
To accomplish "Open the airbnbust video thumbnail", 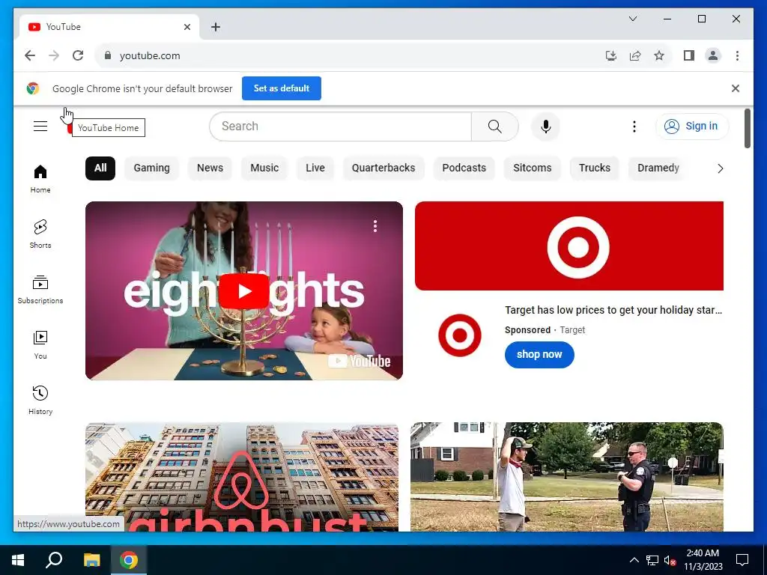I will click(242, 477).
